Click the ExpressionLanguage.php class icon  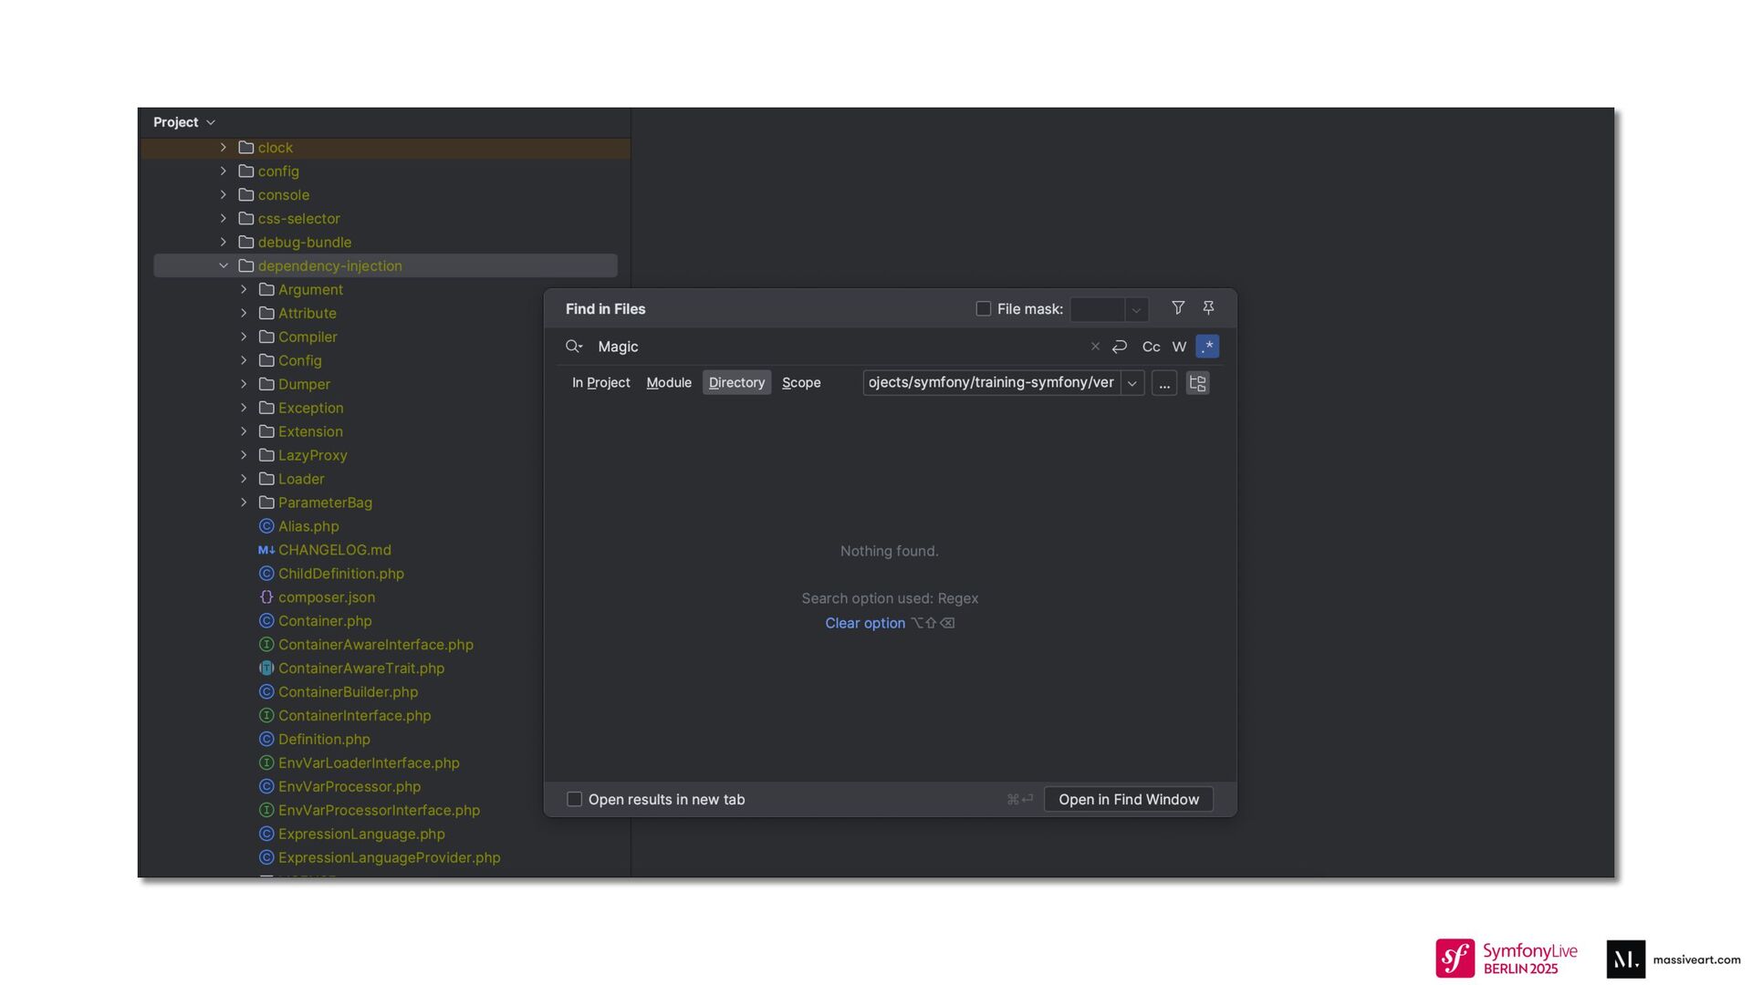click(266, 835)
